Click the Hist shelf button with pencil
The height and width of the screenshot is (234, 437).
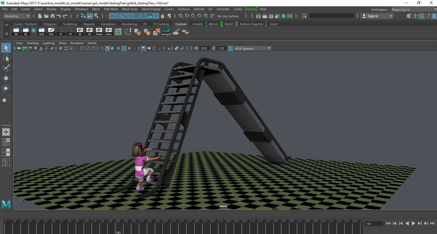pos(51,32)
